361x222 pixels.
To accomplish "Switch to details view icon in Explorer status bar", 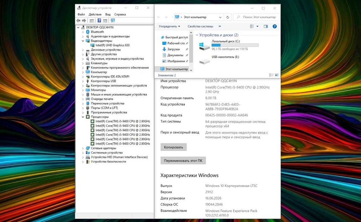I will pyautogui.click(x=271, y=75).
